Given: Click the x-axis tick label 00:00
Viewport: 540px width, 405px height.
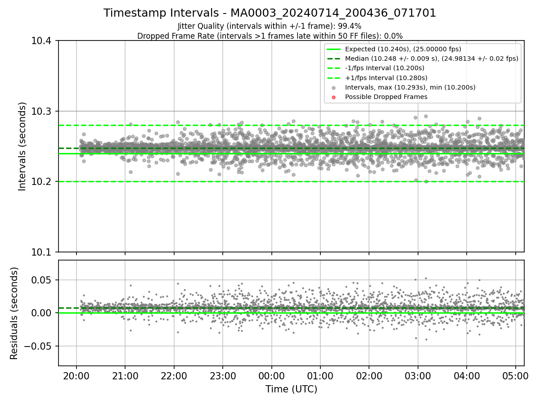Looking at the screenshot, I should tap(271, 375).
